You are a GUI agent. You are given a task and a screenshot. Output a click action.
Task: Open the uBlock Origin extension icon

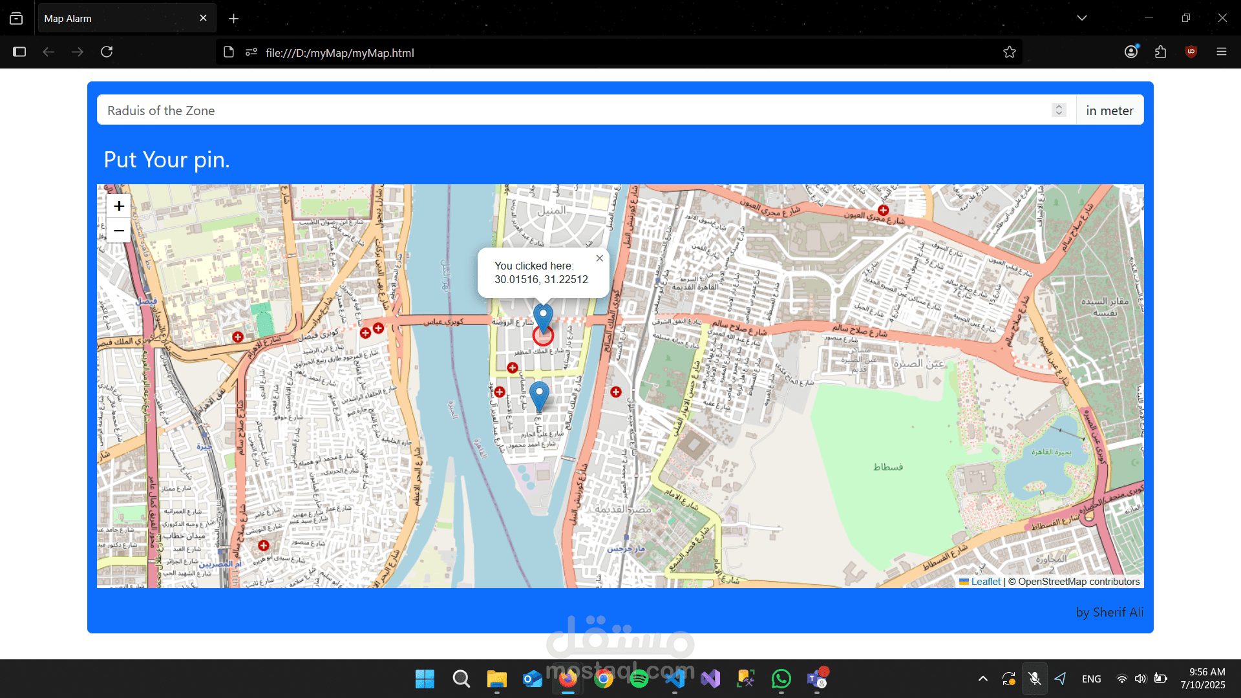tap(1191, 52)
